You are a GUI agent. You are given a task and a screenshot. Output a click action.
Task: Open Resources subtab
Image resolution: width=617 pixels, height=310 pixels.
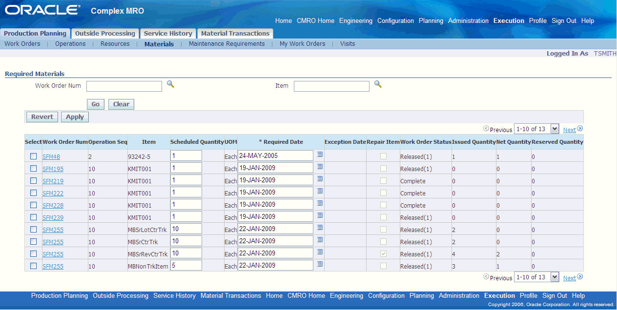pyautogui.click(x=115, y=44)
